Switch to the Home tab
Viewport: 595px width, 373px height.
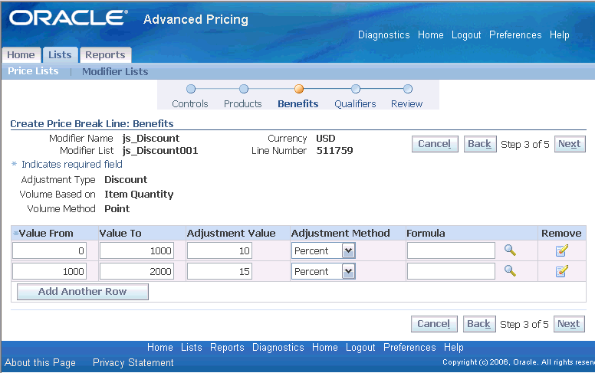(x=21, y=55)
